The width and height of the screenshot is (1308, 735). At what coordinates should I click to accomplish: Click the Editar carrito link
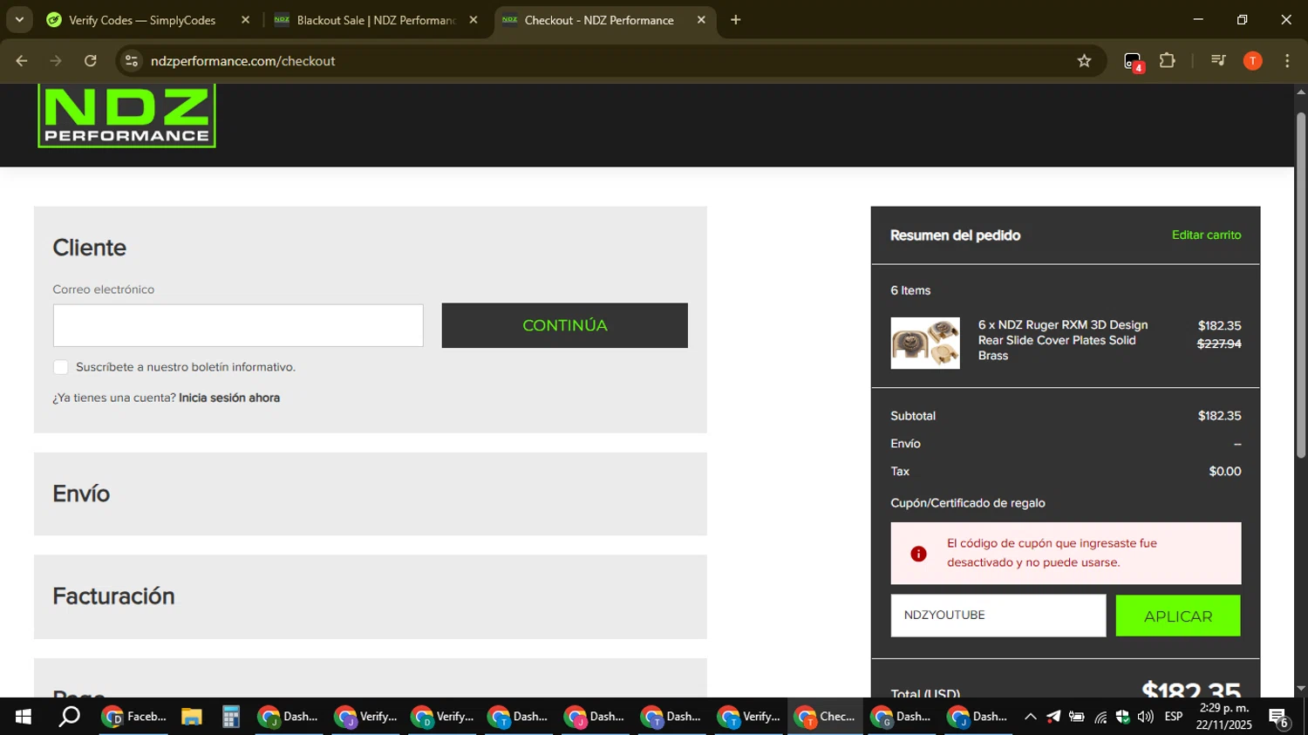tap(1206, 235)
